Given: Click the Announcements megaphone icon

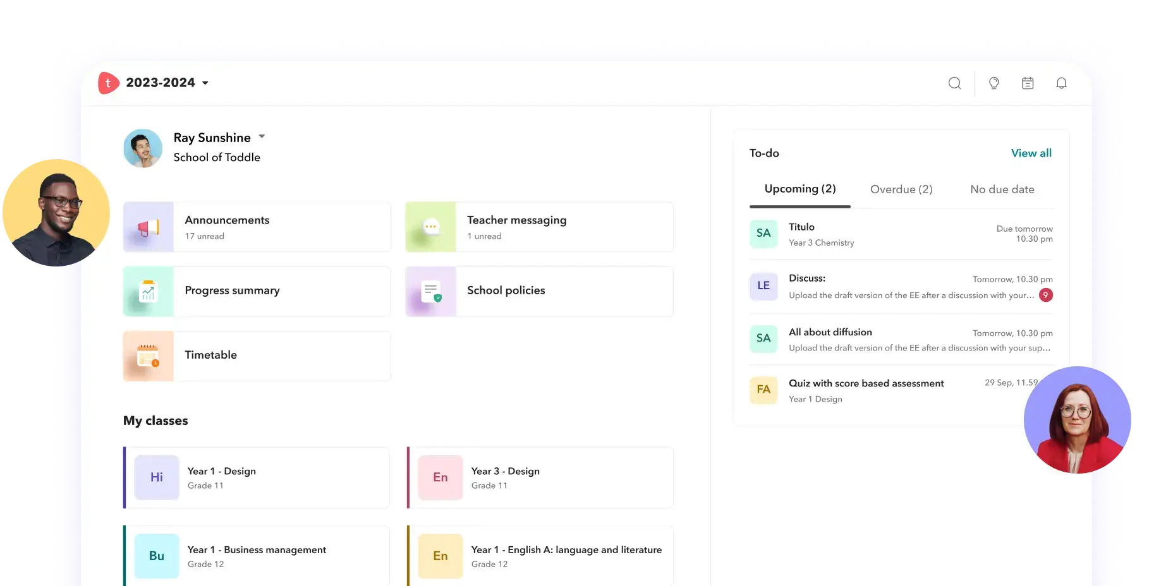Looking at the screenshot, I should pos(149,227).
